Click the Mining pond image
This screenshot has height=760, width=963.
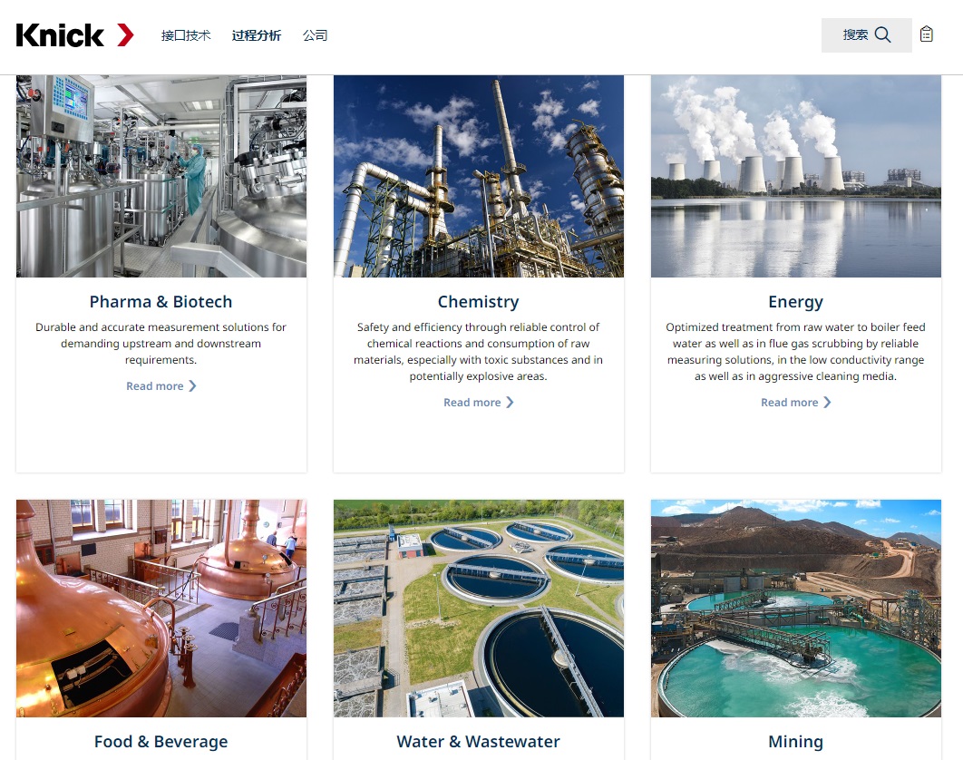(796, 609)
